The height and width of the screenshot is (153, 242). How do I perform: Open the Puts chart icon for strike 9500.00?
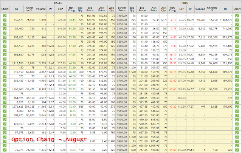[237, 150]
